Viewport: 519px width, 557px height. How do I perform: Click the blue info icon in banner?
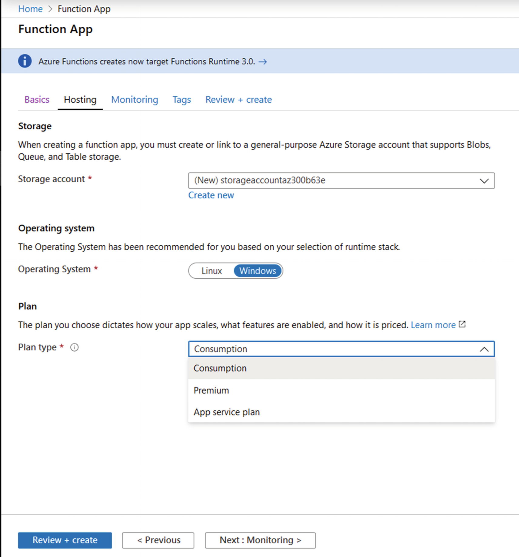[25, 61]
